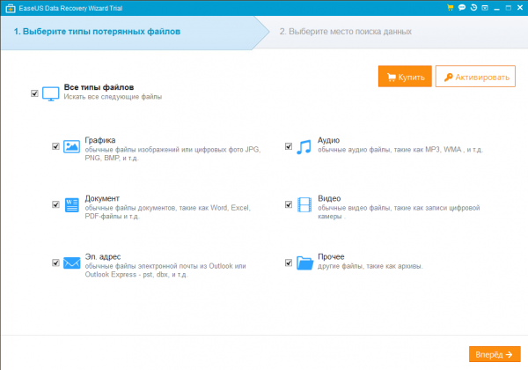This screenshot has height=370, width=528.
Task: Open the title bar dropdown menu icon
Action: tap(485, 8)
